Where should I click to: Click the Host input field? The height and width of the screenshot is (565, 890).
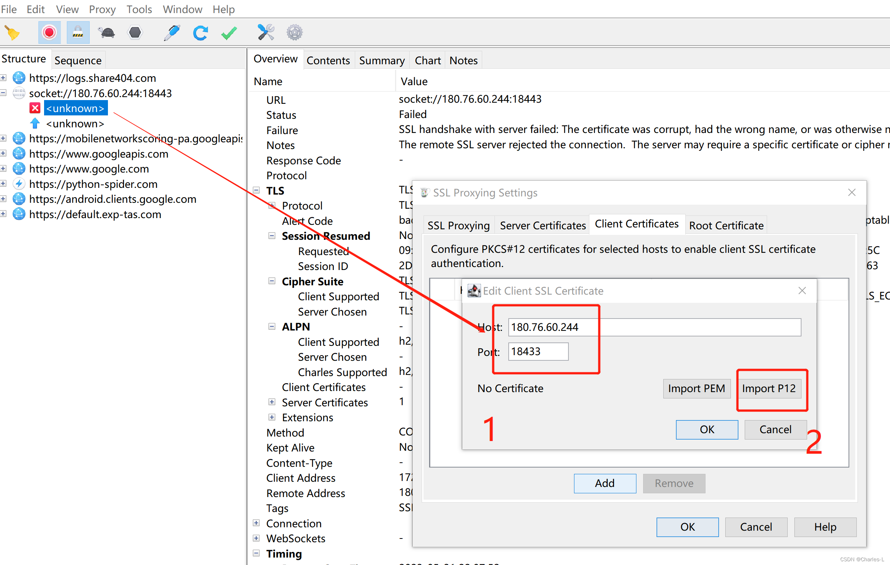[x=654, y=327]
